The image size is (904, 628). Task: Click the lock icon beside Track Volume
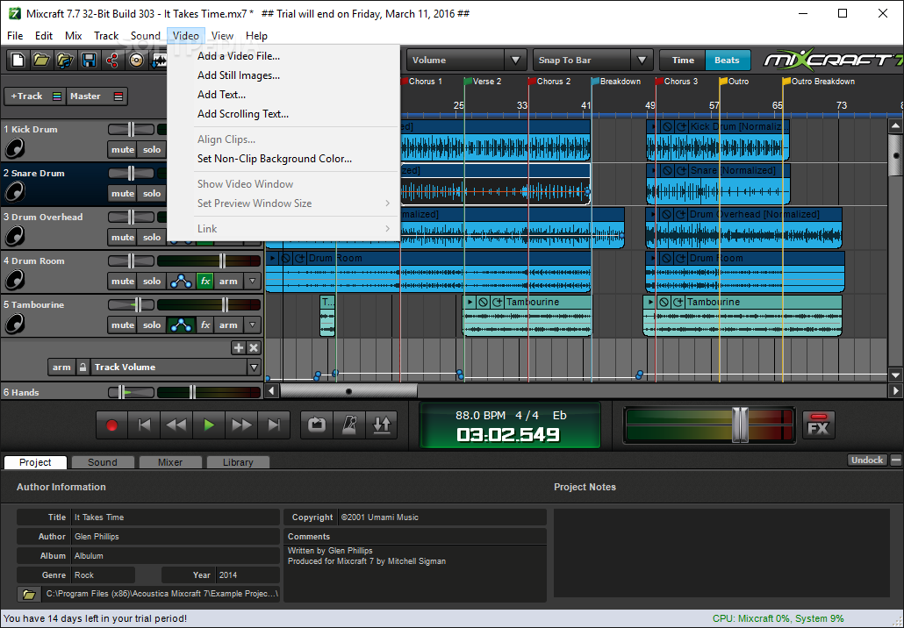[83, 367]
